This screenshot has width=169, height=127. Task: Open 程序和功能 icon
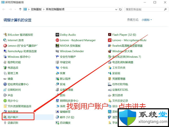pos(5,62)
